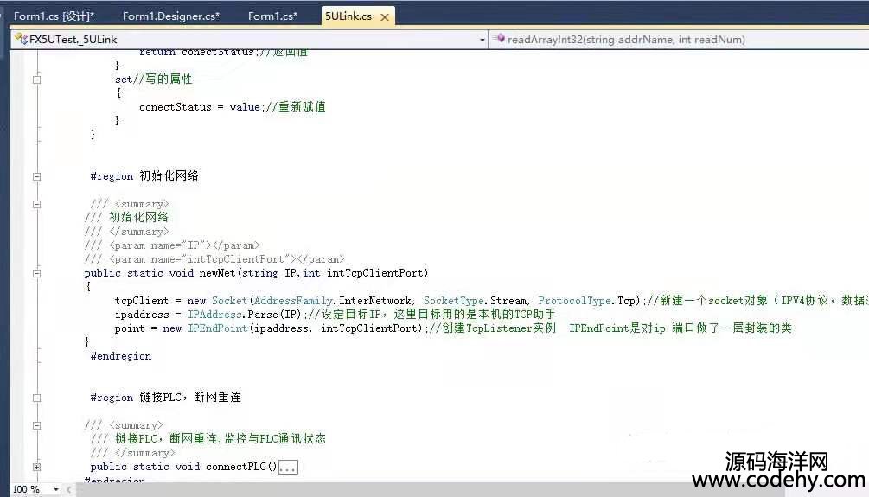This screenshot has height=497, width=869.
Task: Switch to the Form1.cs code tab
Action: [272, 16]
